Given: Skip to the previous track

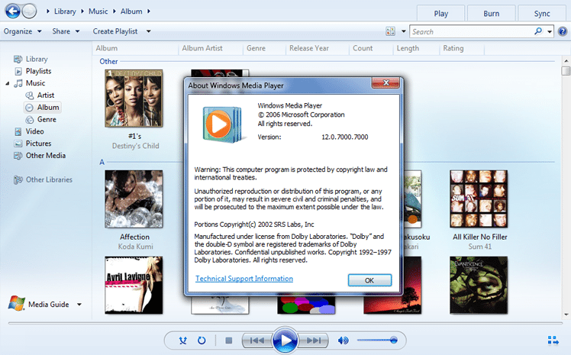Looking at the screenshot, I should click(257, 340).
